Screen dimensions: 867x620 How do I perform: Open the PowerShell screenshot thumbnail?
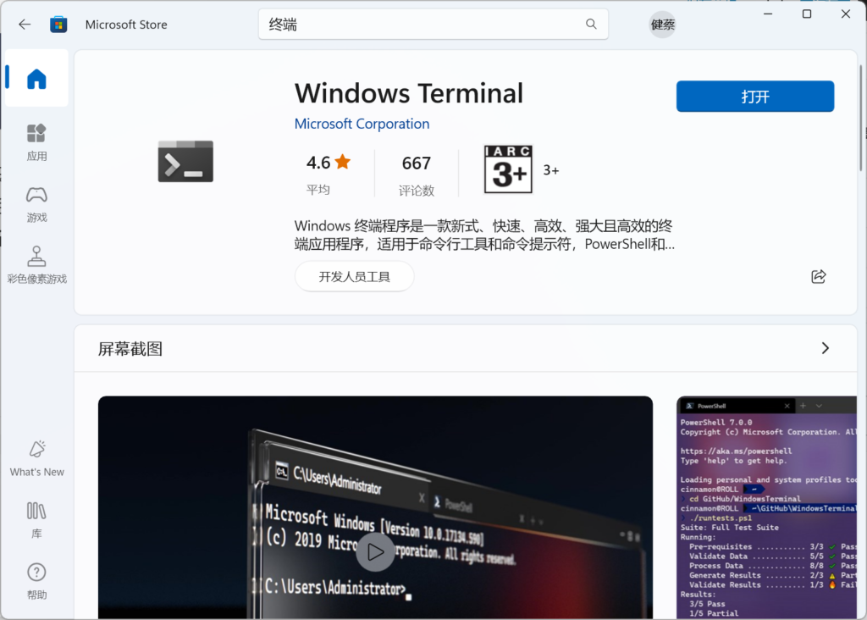[x=767, y=507]
